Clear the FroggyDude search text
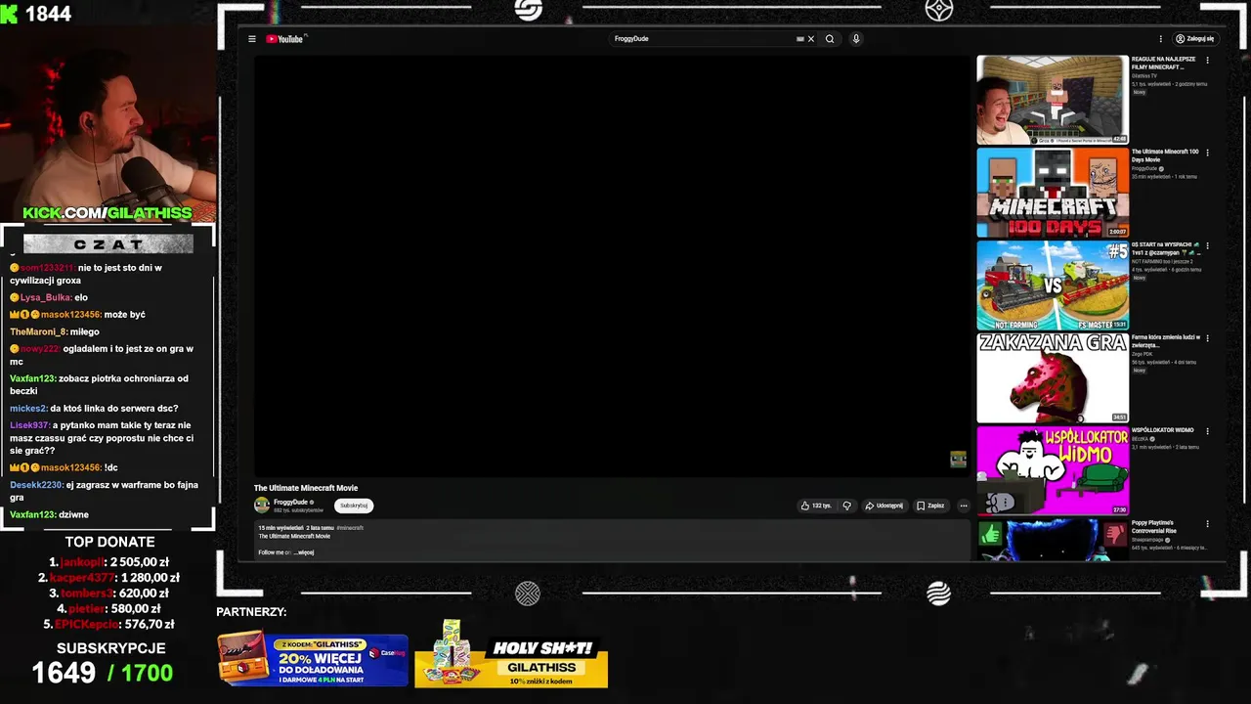 pos(811,39)
